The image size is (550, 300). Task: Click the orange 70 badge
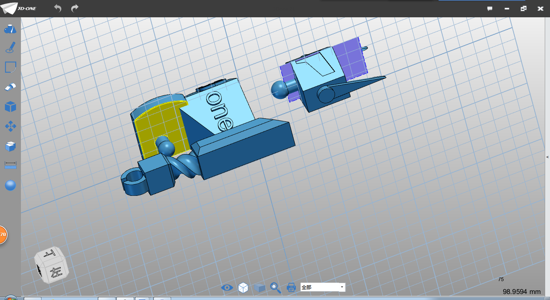pos(2,234)
